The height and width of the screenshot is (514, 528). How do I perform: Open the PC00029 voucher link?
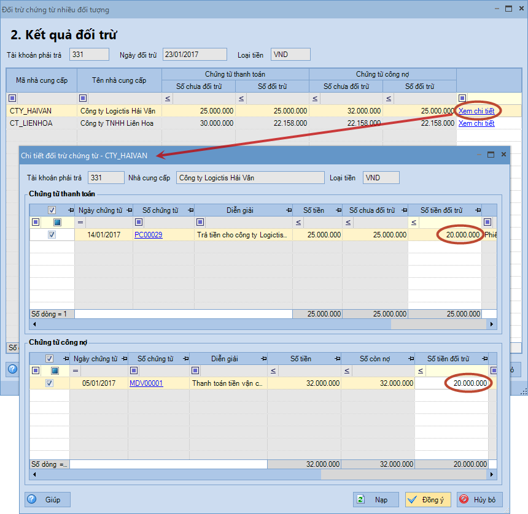148,235
